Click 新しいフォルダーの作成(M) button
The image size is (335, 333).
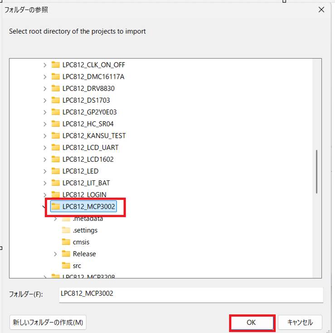coord(48,323)
